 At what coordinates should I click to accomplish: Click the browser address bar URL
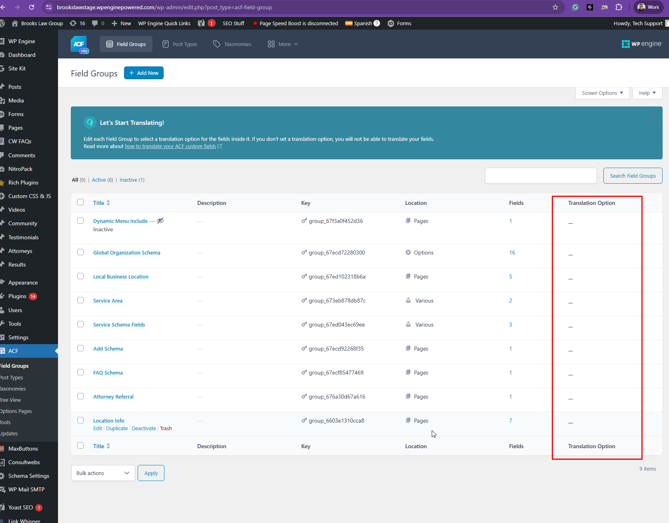[164, 7]
